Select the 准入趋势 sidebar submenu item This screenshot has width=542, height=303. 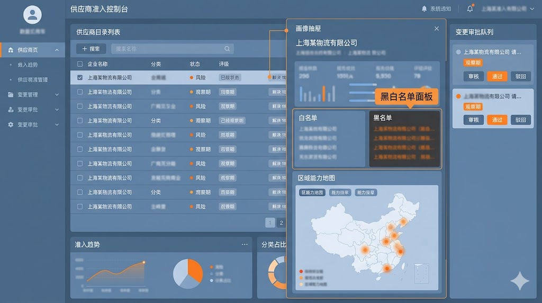point(28,65)
